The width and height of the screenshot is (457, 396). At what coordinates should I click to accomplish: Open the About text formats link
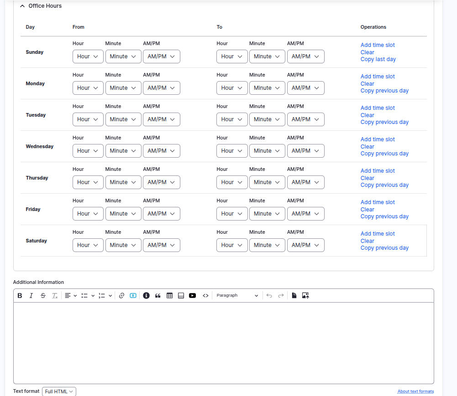pos(415,391)
